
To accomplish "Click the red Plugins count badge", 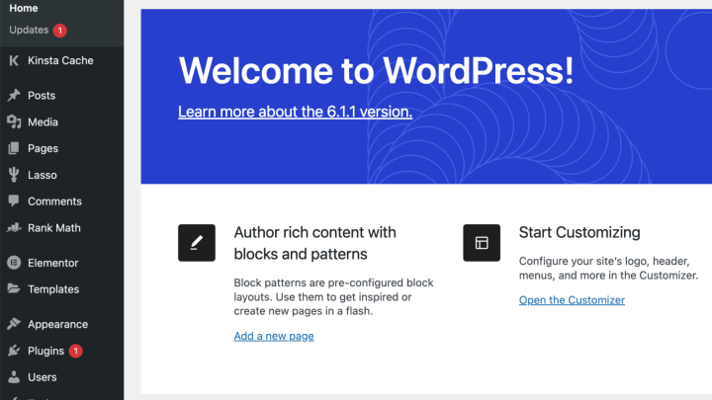I will coord(76,351).
